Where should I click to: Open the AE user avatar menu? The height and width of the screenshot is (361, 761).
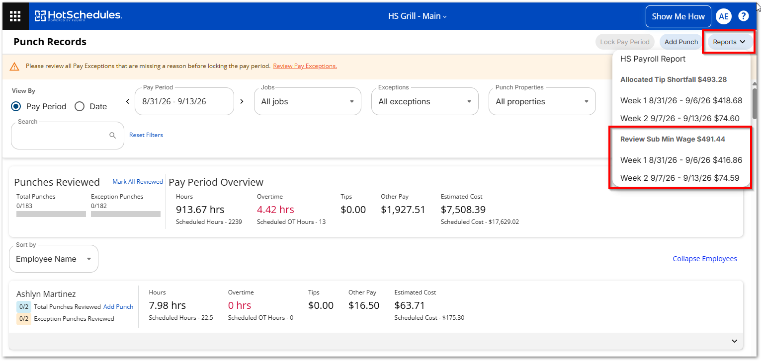724,16
